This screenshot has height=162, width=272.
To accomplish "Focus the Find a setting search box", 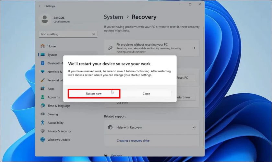I will 68,34.
